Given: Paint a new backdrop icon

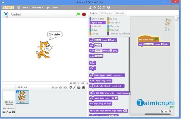Looking at the screenshot, I should click(x=7, y=112).
